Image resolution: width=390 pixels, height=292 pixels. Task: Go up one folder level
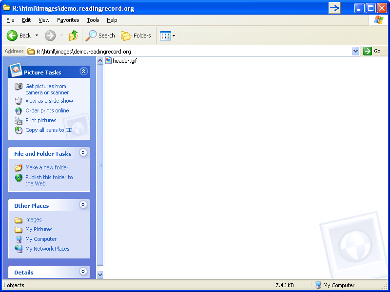tap(74, 36)
